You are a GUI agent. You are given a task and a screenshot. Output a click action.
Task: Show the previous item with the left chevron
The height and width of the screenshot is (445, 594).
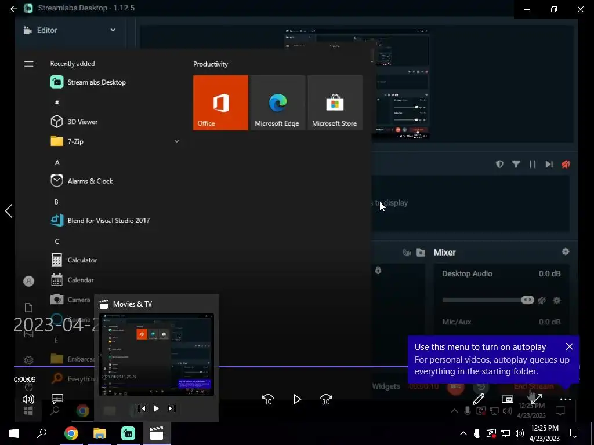(8, 211)
